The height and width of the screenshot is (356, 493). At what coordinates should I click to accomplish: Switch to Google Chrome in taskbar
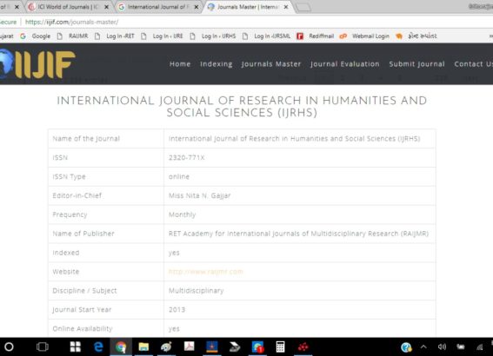(121, 347)
